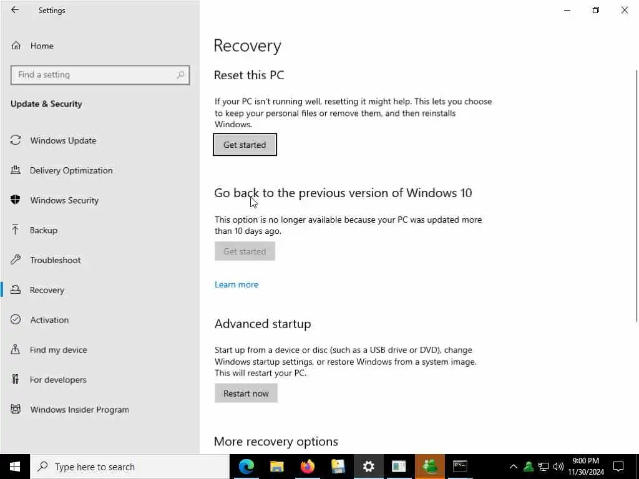Click the Troubleshoot wrench icon
This screenshot has width=639, height=479.
coord(16,259)
